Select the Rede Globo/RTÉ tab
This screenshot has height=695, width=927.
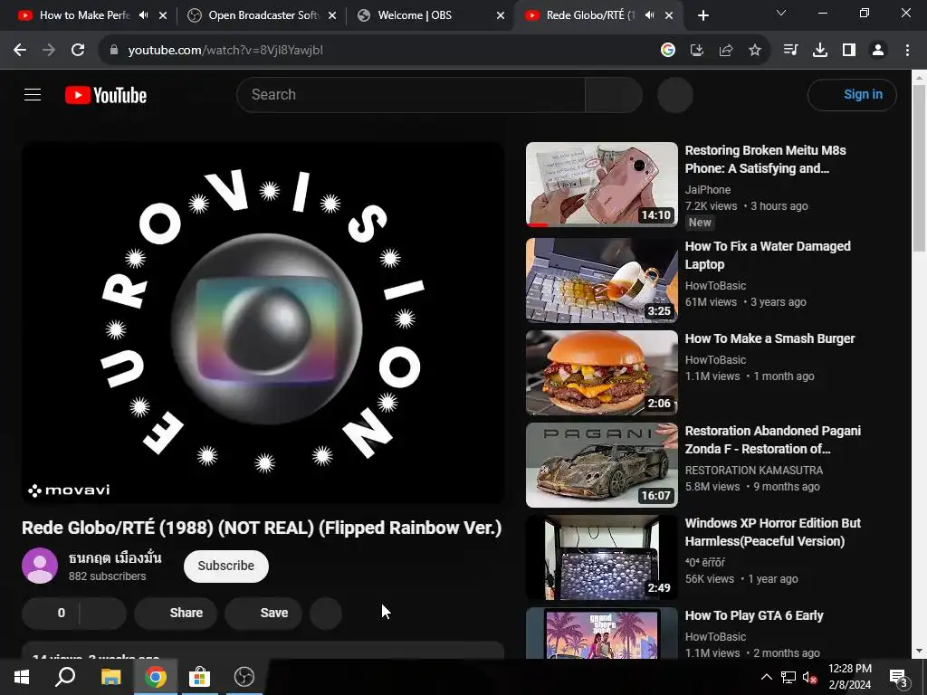click(590, 15)
